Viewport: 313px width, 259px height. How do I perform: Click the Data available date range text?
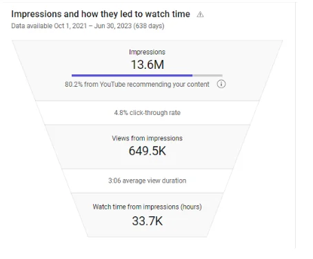tap(88, 25)
